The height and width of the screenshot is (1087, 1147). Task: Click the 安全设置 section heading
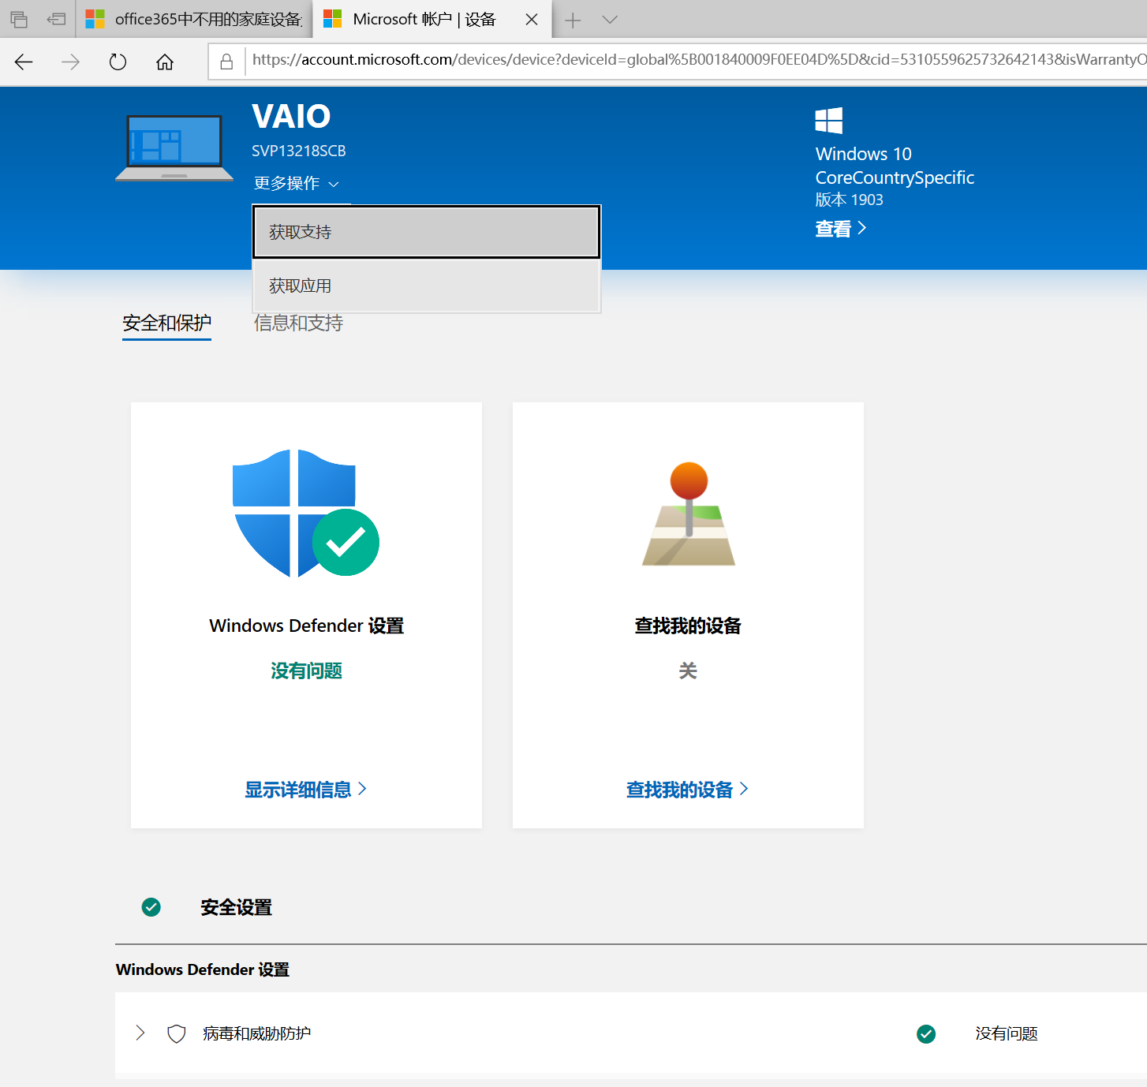[x=236, y=907]
